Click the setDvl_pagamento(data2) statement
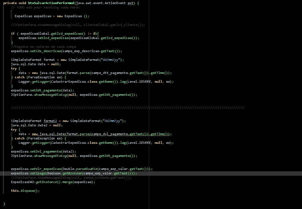Screen dimensions: 302x209 pyautogui.click(x=43, y=151)
